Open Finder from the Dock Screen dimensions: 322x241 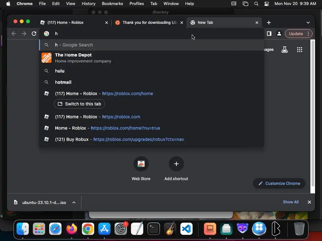pyautogui.click(x=23, y=229)
